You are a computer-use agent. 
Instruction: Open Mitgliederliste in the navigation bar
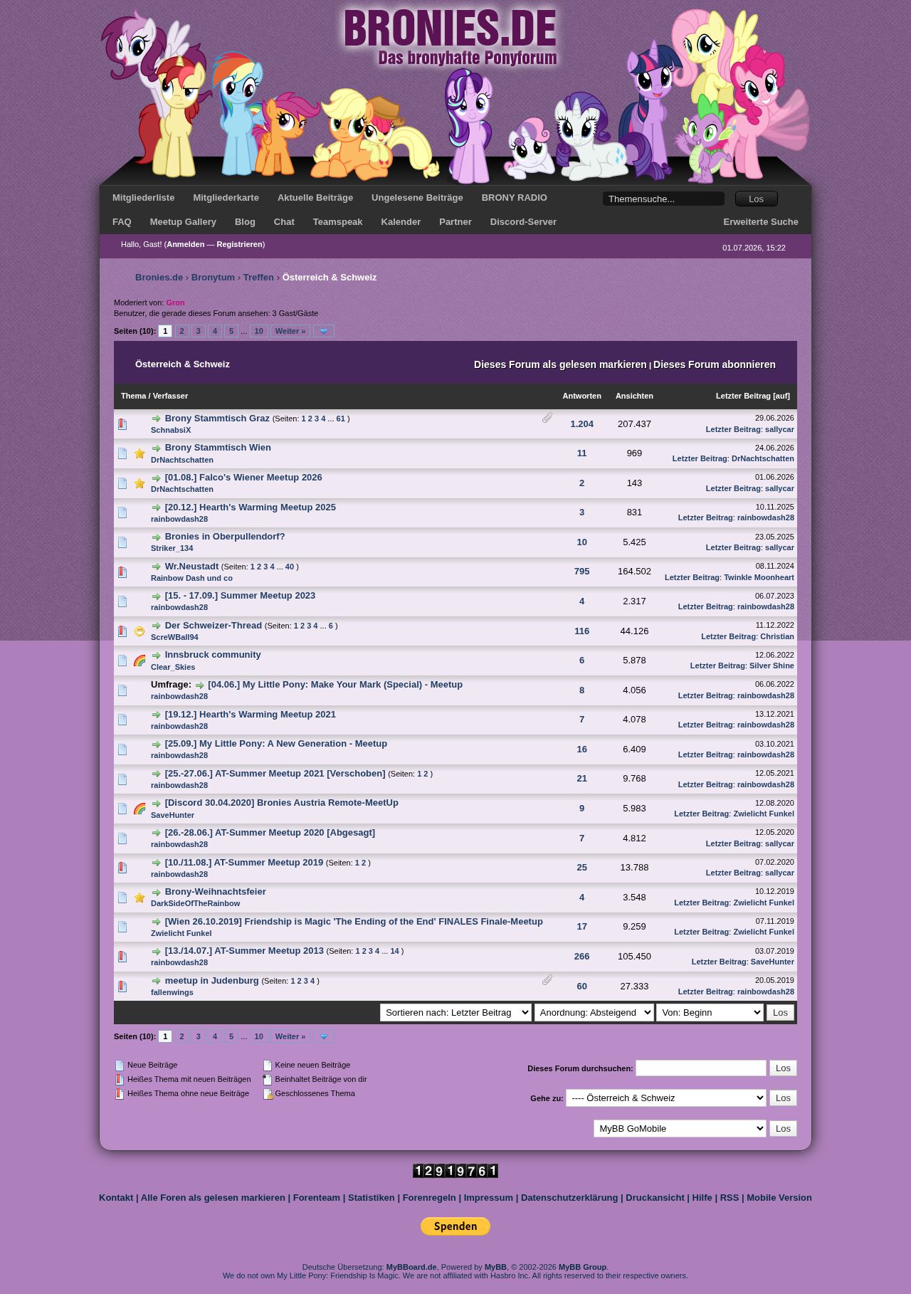(143, 198)
